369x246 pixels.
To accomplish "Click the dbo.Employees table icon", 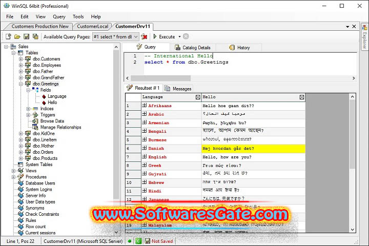I will pos(28,65).
